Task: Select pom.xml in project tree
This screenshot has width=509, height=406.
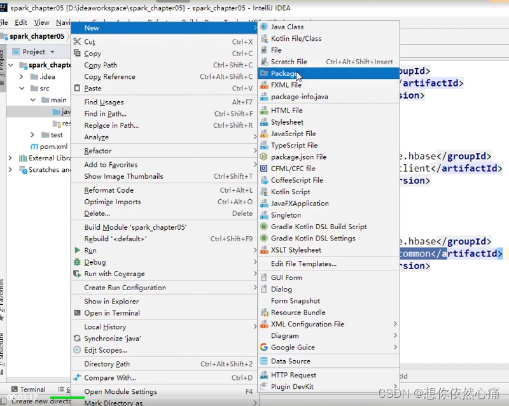Action: coord(49,146)
